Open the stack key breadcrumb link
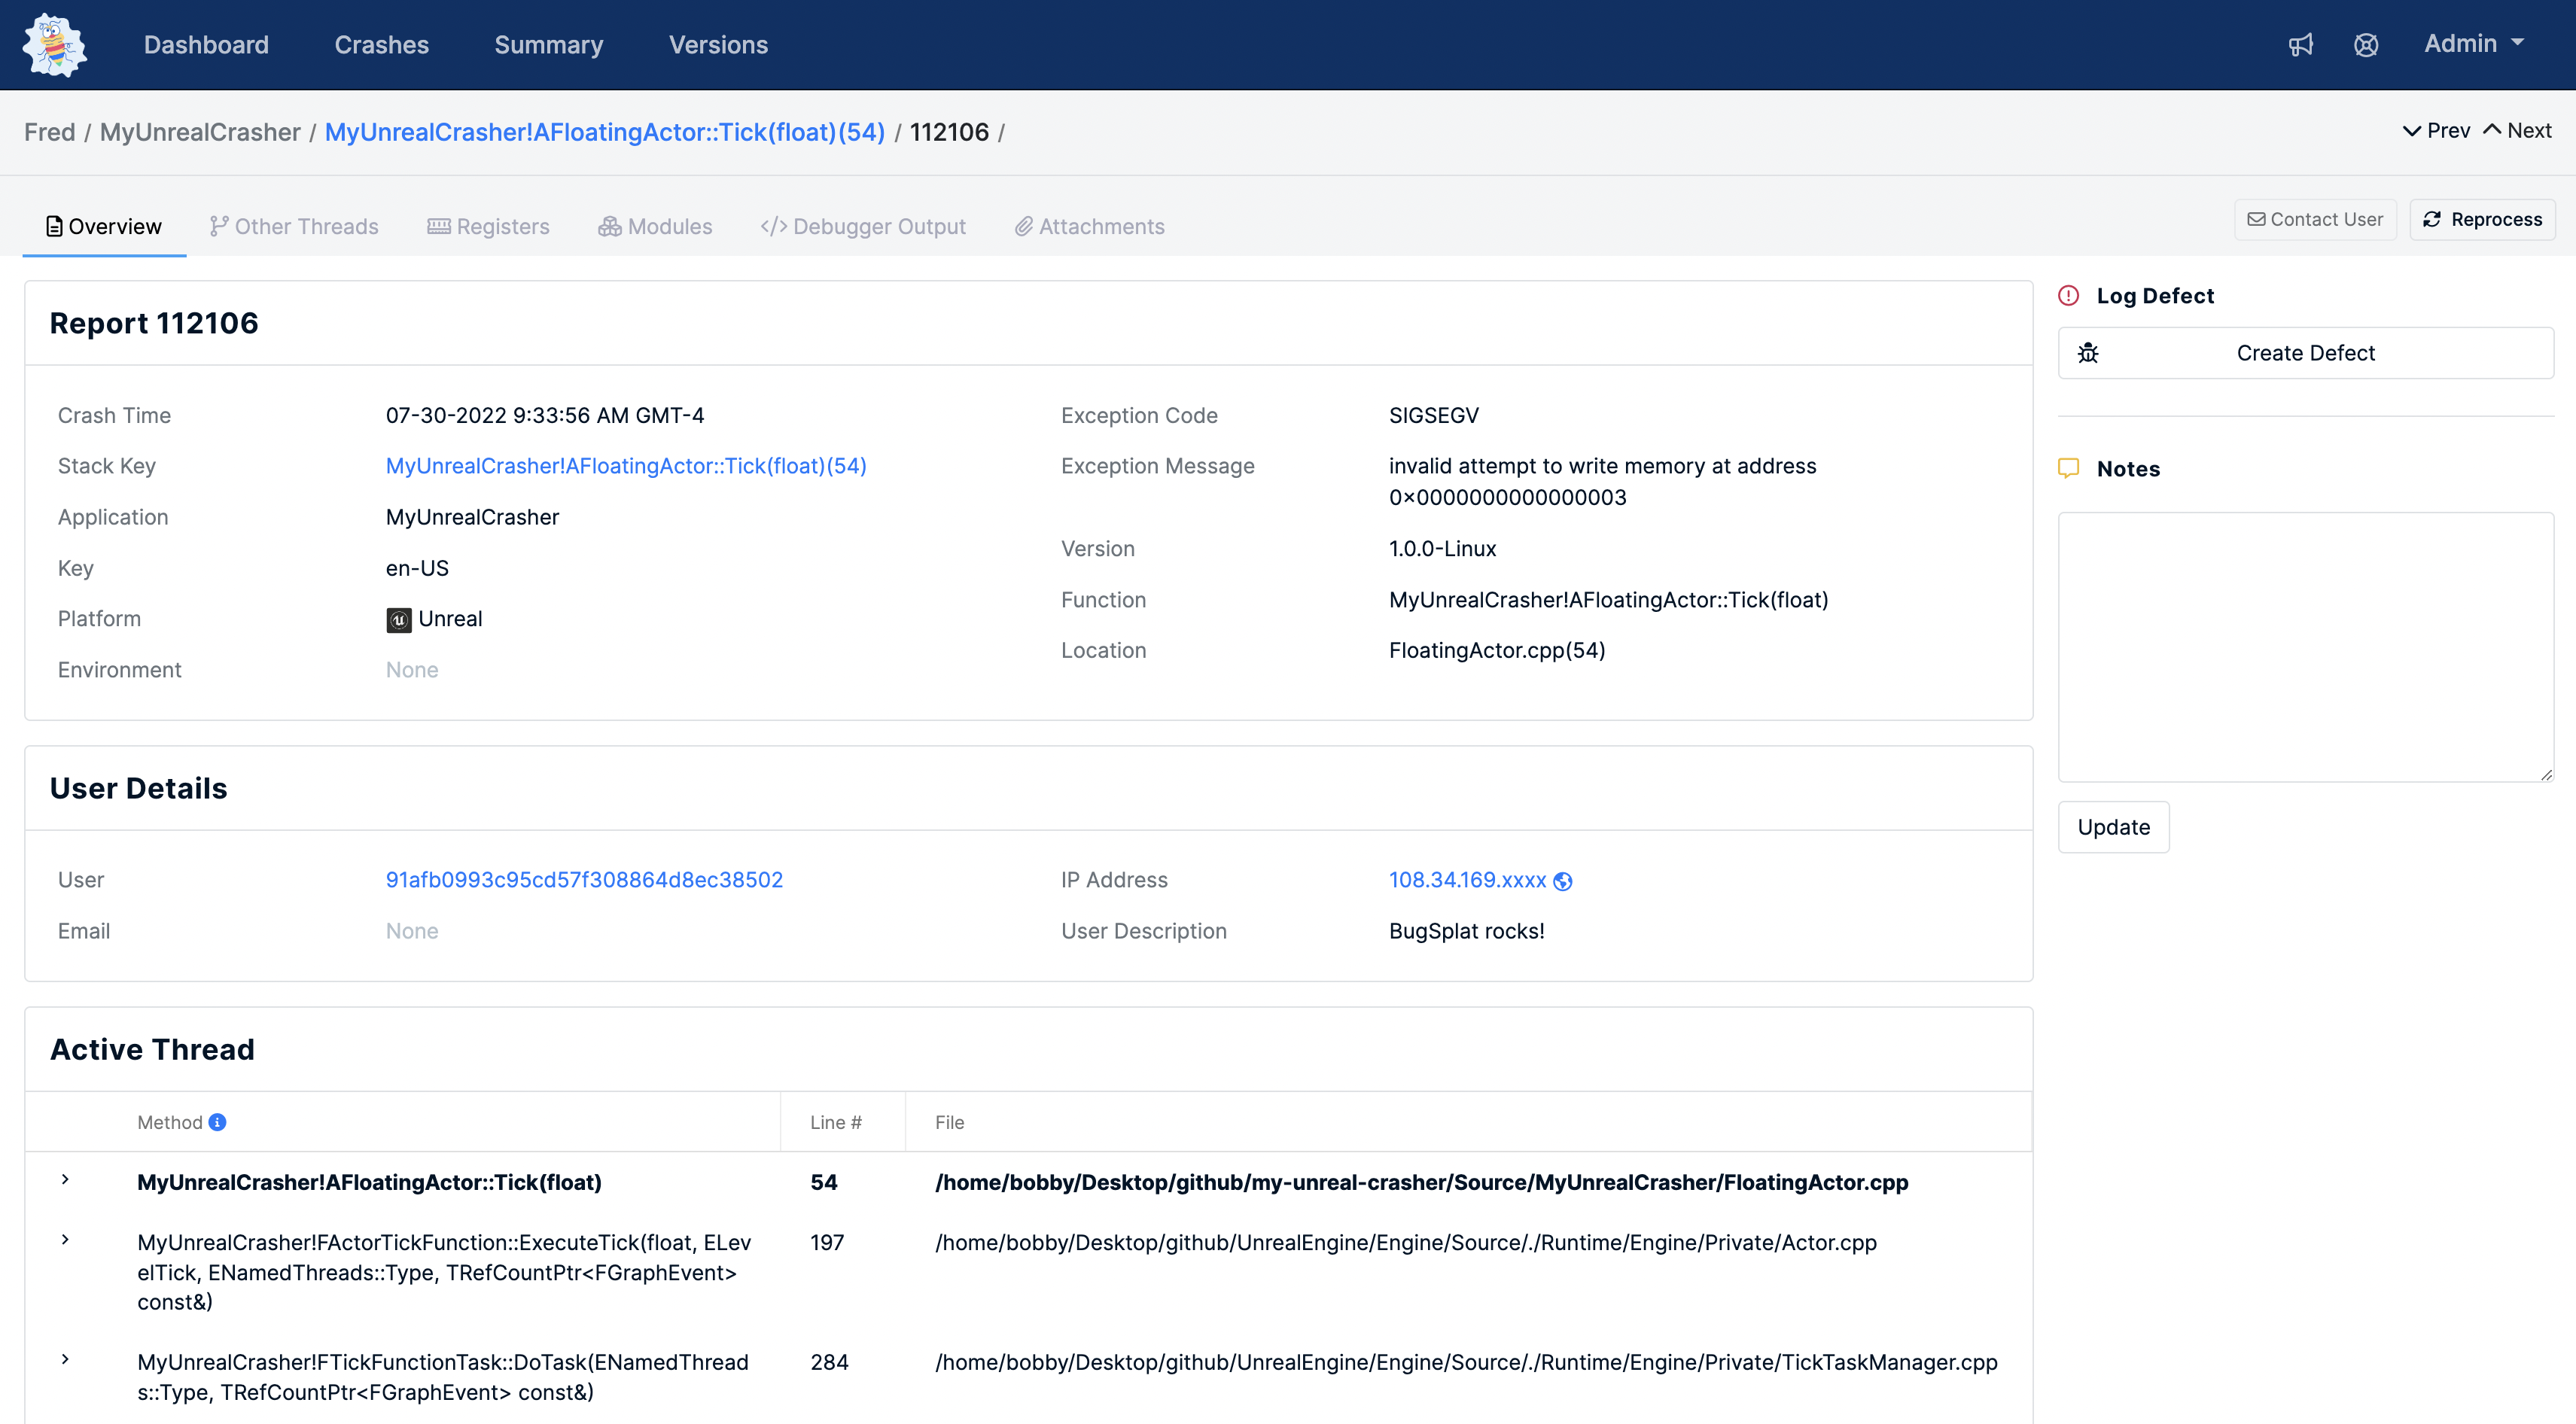 pyautogui.click(x=605, y=132)
